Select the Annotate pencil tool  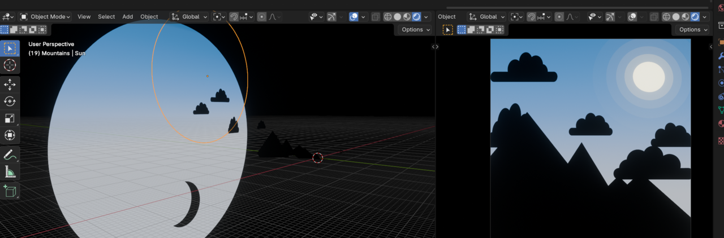(x=10, y=155)
